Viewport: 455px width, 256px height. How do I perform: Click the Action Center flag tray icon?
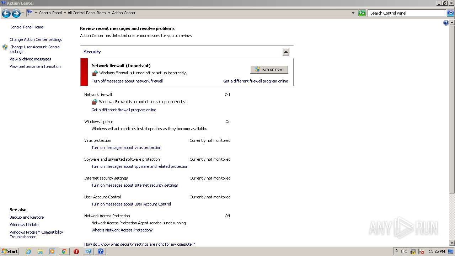421,251
